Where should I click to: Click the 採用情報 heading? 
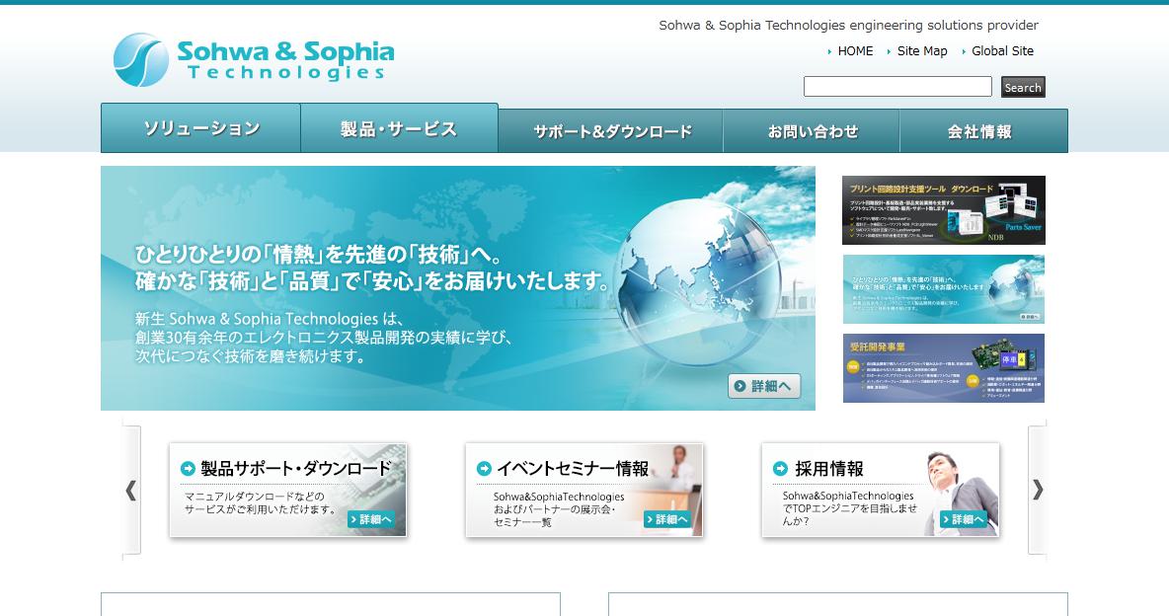829,468
